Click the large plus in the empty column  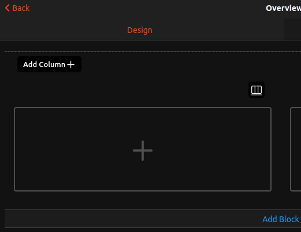click(143, 150)
